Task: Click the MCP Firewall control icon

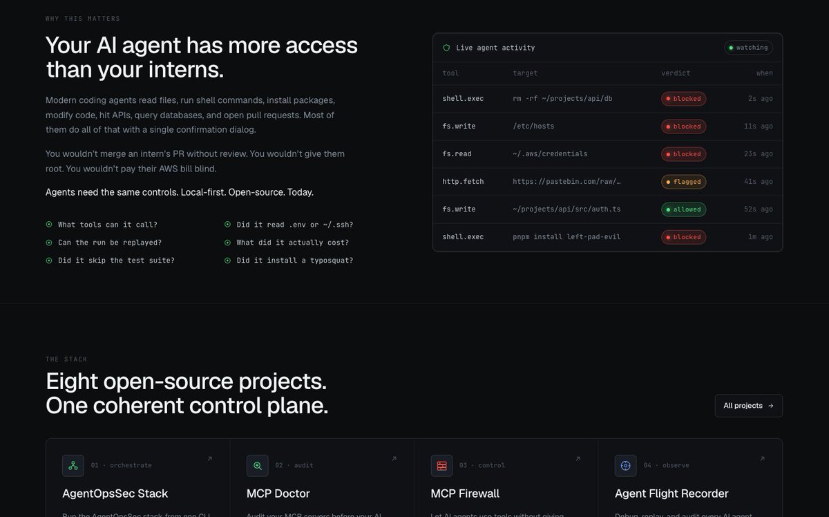Action: [x=441, y=466]
